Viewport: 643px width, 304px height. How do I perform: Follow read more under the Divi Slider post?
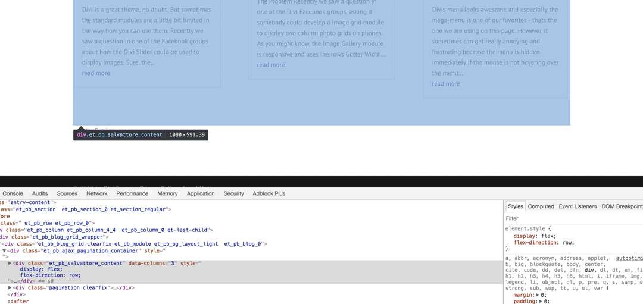tap(96, 73)
